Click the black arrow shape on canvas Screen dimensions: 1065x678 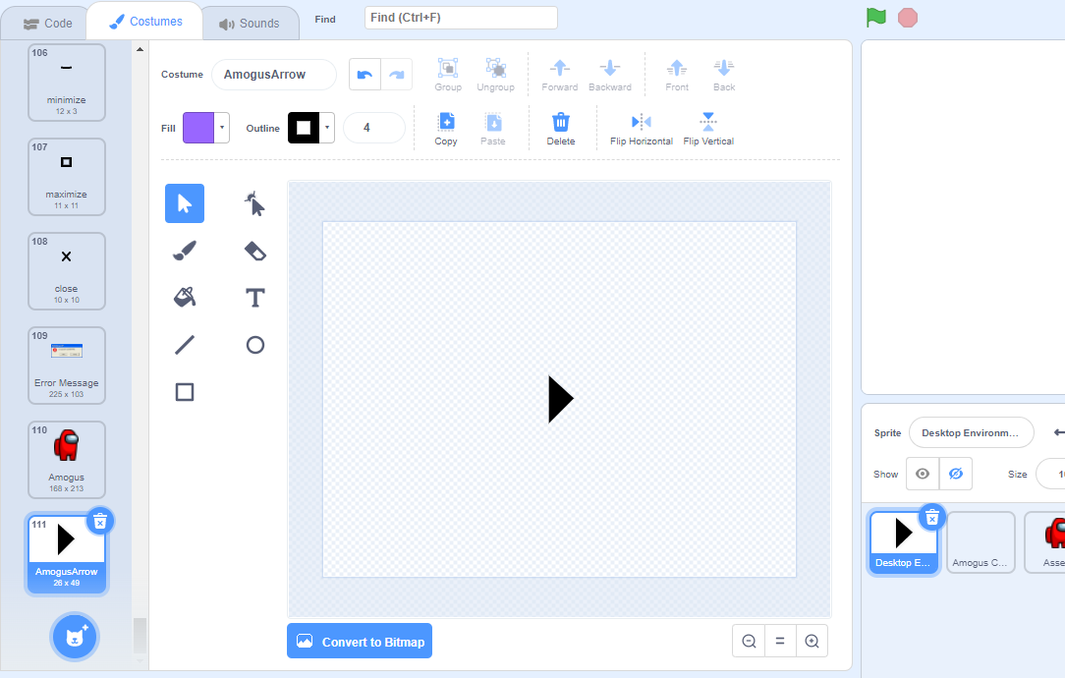click(x=558, y=399)
